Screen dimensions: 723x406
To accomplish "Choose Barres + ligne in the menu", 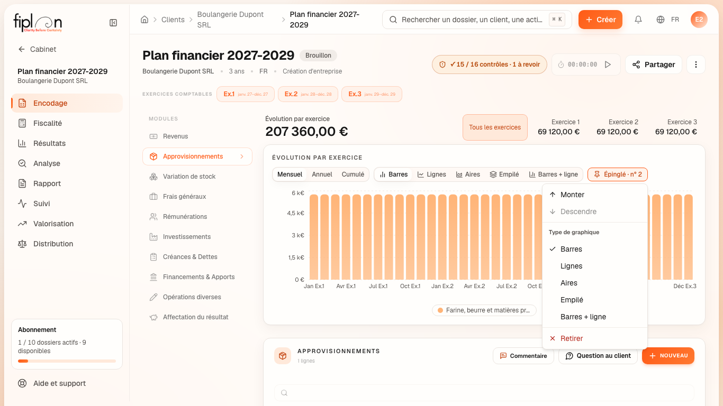I will 595,317.
